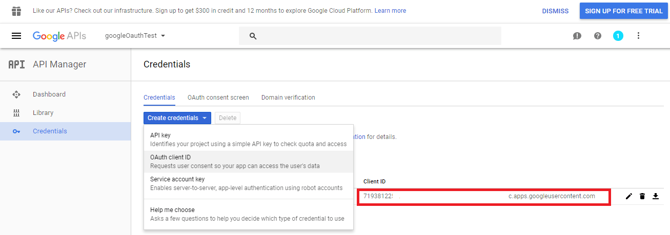Screen dimensions: 670x235
Task: Click Sign Up For Free Trial button
Action: pyautogui.click(x=624, y=11)
